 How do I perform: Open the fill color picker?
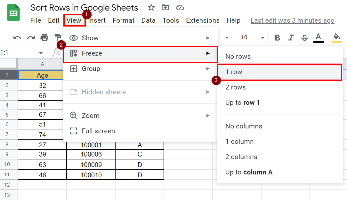point(337,38)
